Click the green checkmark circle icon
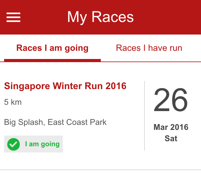Image resolution: width=201 pixels, height=182 pixels. pos(14,144)
